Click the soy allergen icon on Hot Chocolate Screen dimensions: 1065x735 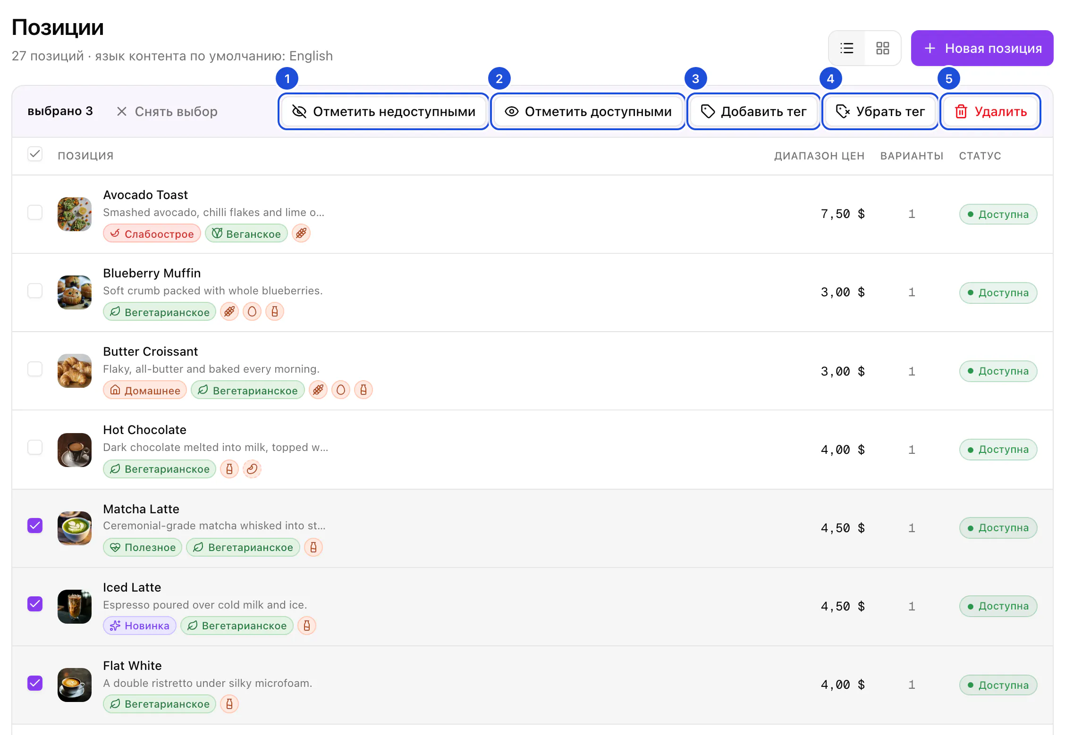coord(252,469)
